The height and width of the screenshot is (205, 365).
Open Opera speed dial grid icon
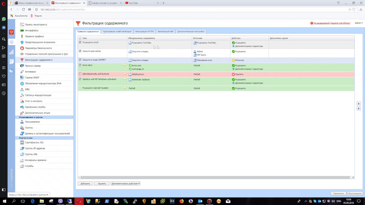pyautogui.click(x=29, y=9)
